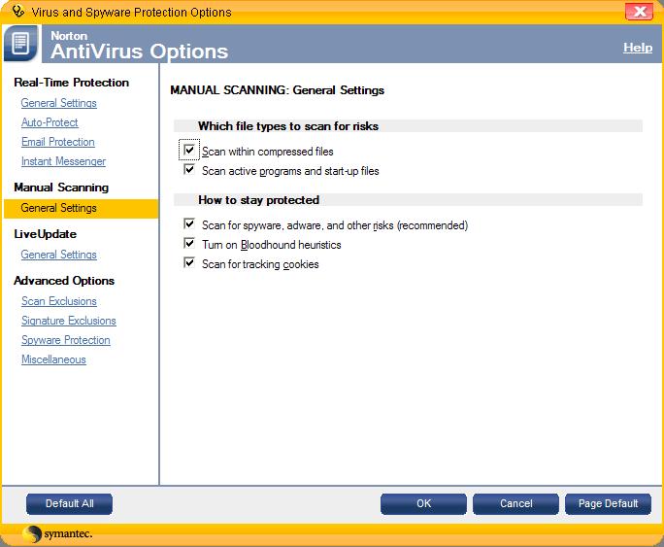
Task: Toggle Turn on Bloodhound heuristics checkbox
Action: 189,243
